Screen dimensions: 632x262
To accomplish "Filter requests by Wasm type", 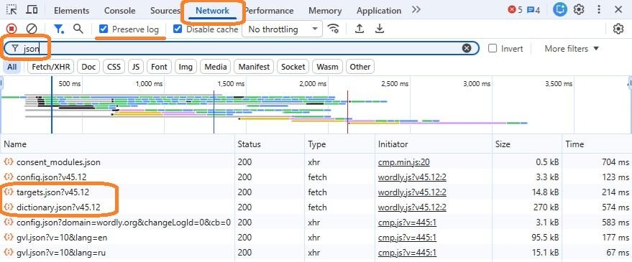I will [327, 67].
